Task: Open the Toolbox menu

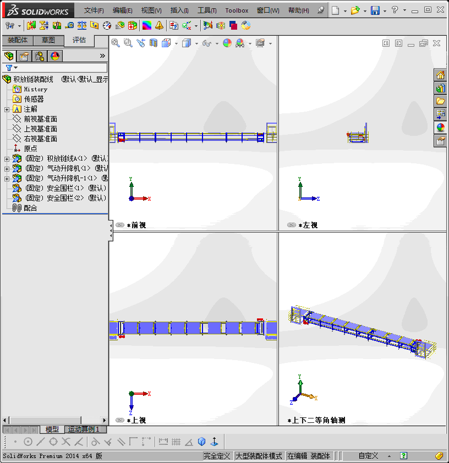Action: tap(237, 10)
